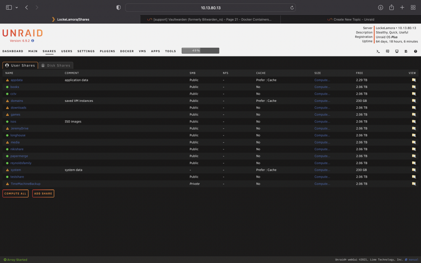Screen dimensions: 421x263
Task: Open the Main menu item
Action: [x=33, y=51]
